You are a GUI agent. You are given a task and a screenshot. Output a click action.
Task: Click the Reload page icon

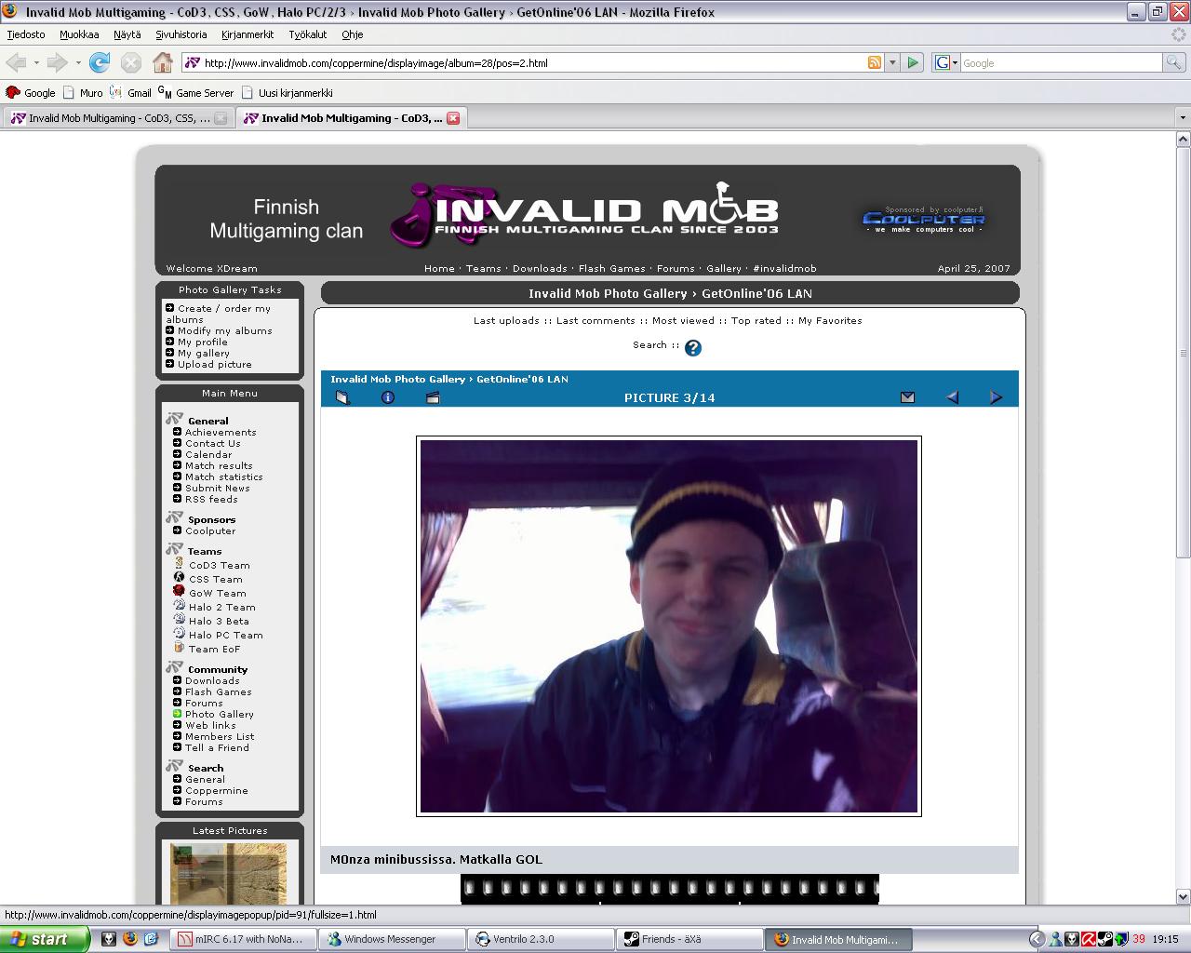click(x=100, y=62)
